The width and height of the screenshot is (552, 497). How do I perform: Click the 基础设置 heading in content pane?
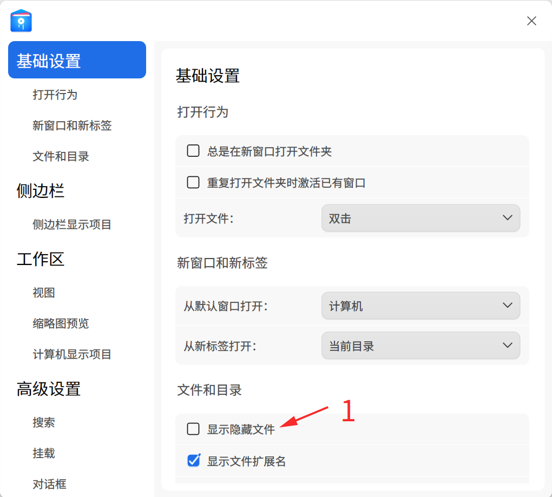[x=208, y=76]
